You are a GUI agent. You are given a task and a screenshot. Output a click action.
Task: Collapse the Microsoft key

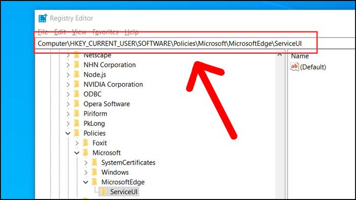77,153
